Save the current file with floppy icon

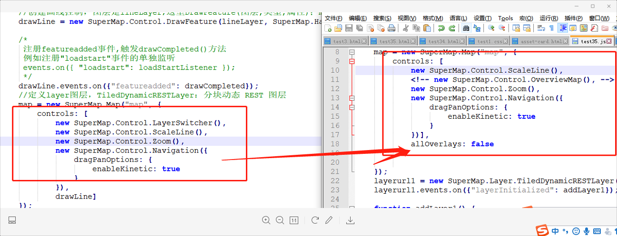(x=349, y=28)
